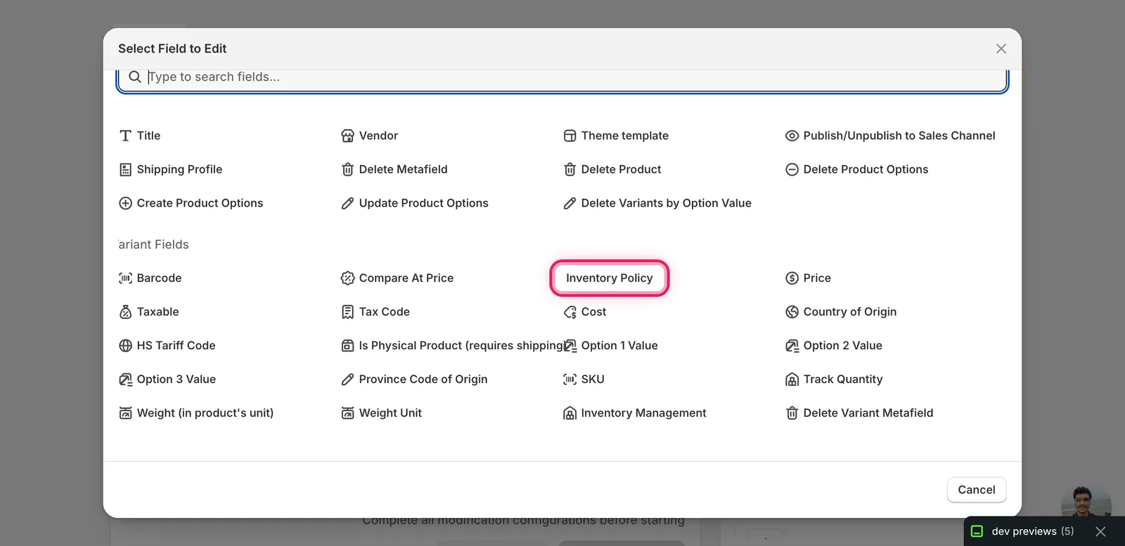The image size is (1125, 546).
Task: Click the eye icon for Publish/Unpublish to Sales Channel
Action: pos(792,136)
